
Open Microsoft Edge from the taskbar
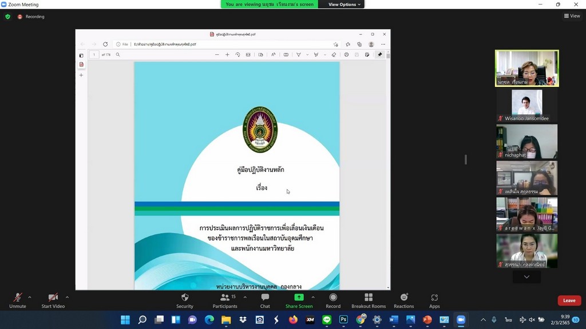[x=209, y=320]
